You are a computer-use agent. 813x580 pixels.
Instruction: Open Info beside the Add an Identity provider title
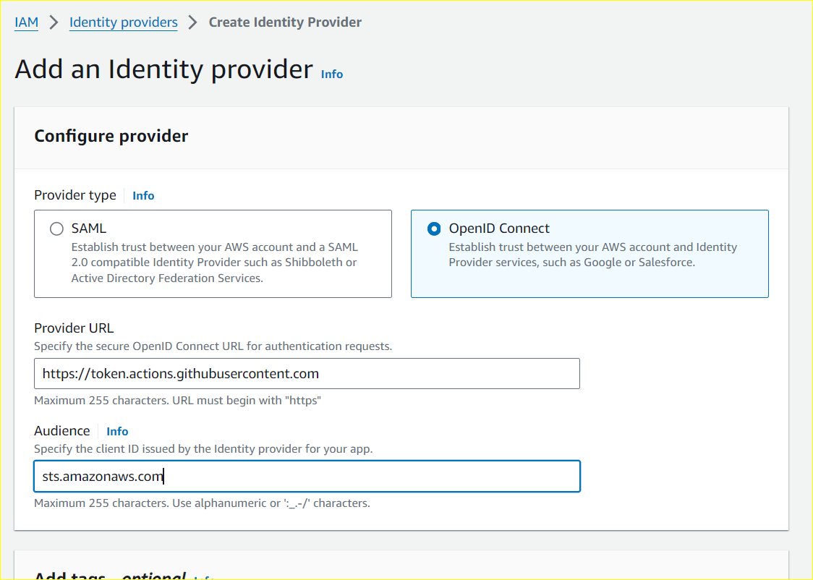click(331, 73)
